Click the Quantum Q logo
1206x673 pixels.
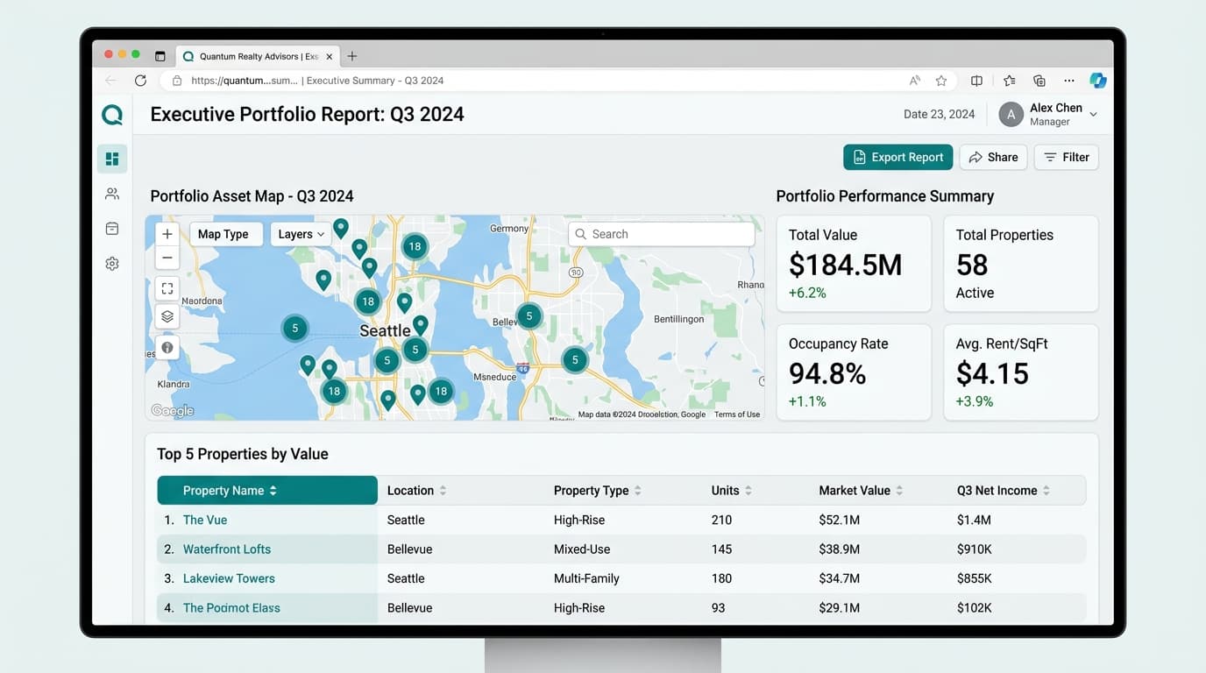[112, 115]
